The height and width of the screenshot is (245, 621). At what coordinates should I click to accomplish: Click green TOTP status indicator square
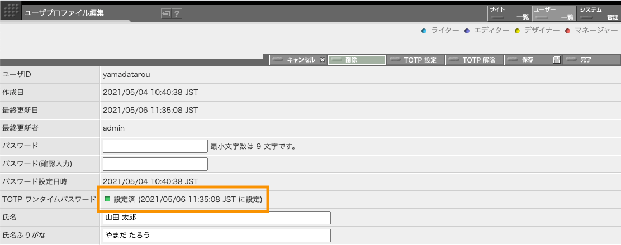coord(107,199)
